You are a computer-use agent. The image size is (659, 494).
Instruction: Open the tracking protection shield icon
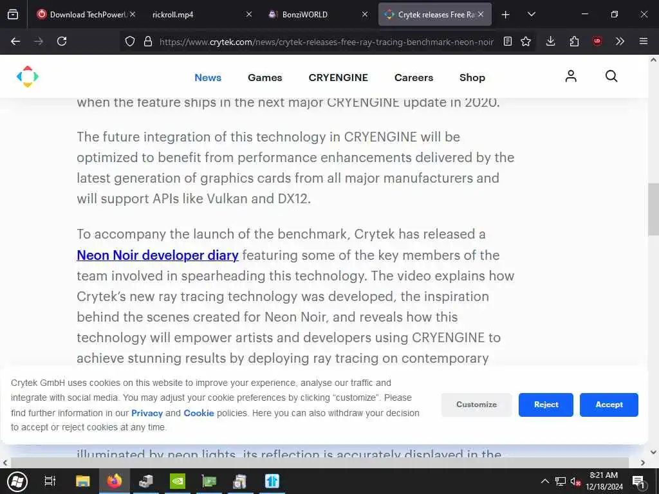tap(130, 41)
